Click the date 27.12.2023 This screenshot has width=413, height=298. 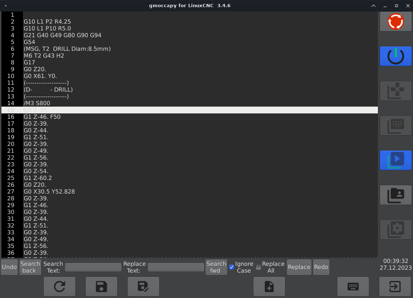click(x=396, y=268)
